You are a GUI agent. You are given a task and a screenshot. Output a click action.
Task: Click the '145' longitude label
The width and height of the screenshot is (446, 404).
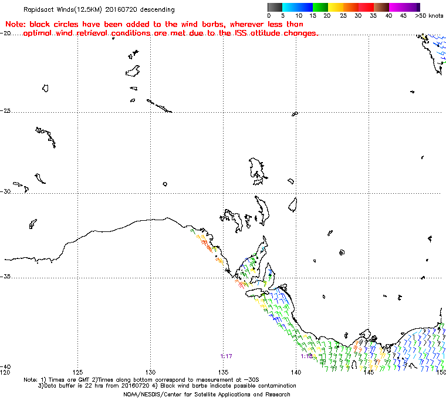(x=369, y=372)
